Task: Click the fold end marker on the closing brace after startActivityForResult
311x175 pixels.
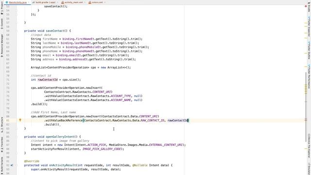Action: (17, 153)
